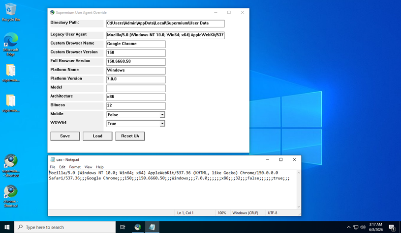
Task: Click the Load button
Action: 97,136
